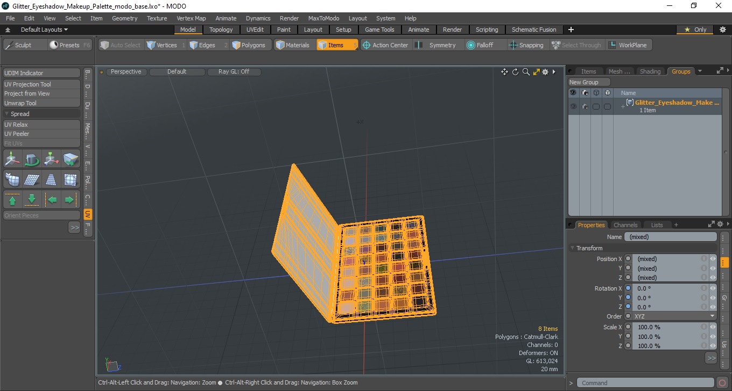
Task: Select the Sculpt tool in the toolbar
Action: 25,45
